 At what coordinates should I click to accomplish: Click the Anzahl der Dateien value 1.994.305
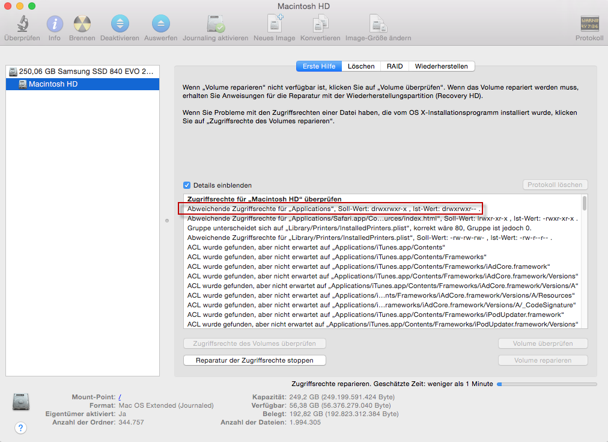point(305,422)
